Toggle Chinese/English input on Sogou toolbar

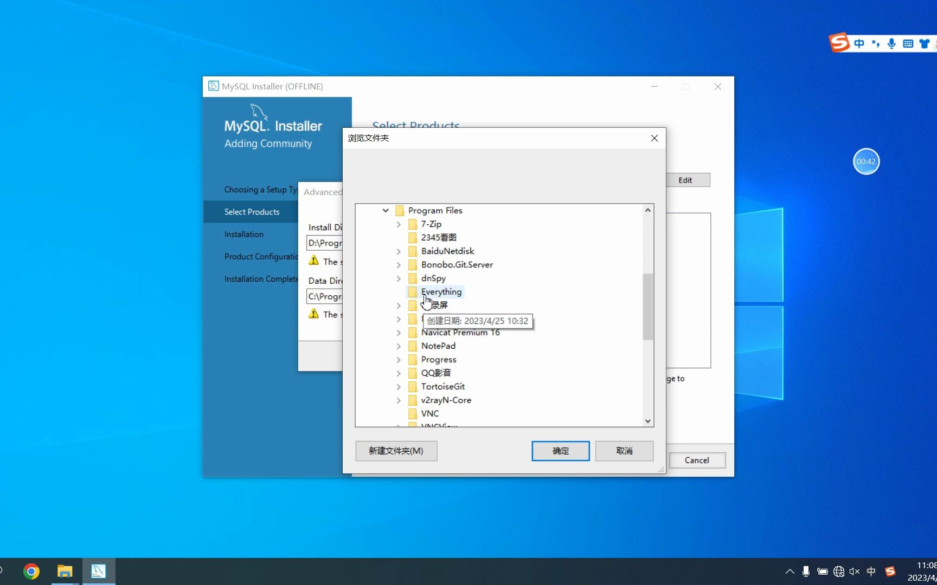pos(859,44)
